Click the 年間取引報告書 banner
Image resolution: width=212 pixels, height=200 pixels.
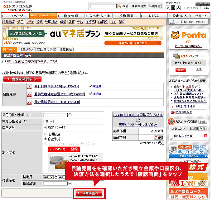[x=188, y=151]
